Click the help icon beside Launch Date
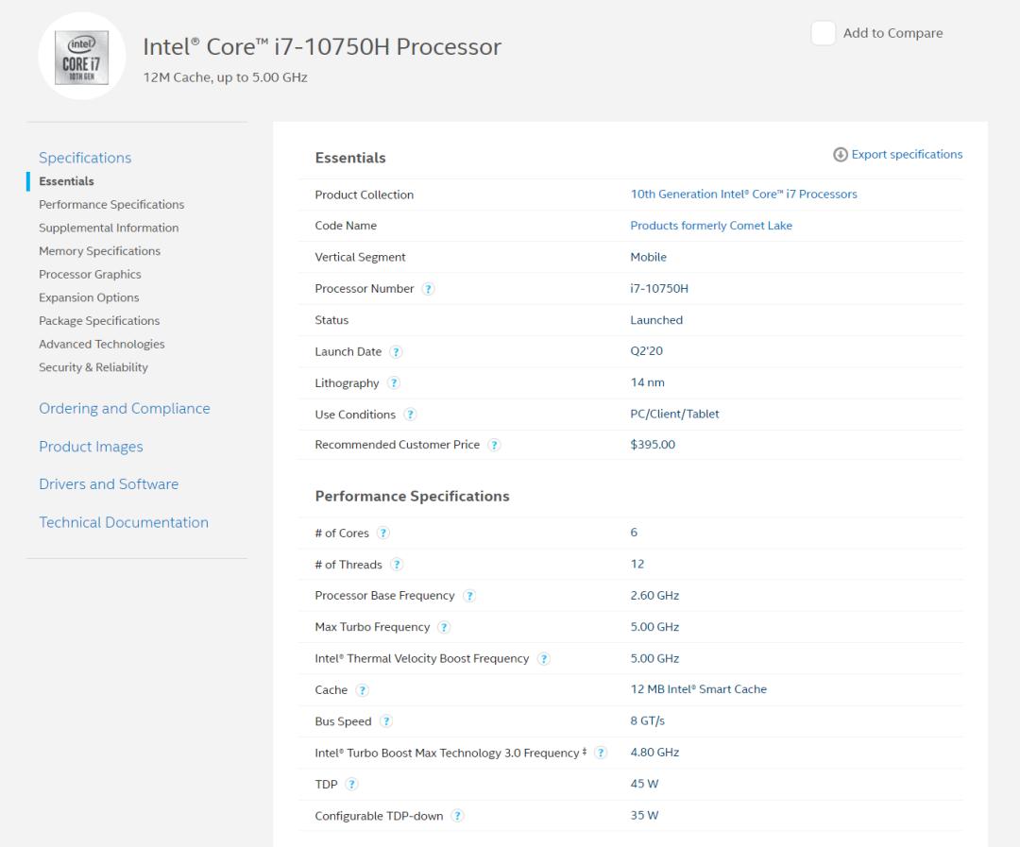Screen dimensions: 1020x847 tap(396, 352)
